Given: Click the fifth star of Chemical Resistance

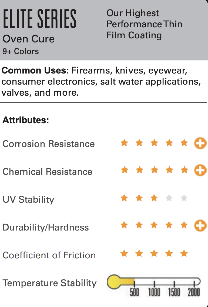Looking at the screenshot, I should (x=184, y=170).
